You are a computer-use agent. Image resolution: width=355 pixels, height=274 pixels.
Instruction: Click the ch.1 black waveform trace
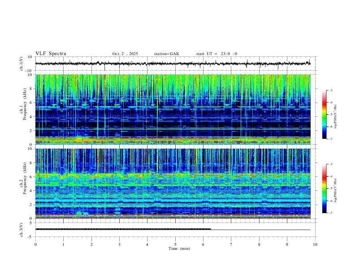coord(173,64)
